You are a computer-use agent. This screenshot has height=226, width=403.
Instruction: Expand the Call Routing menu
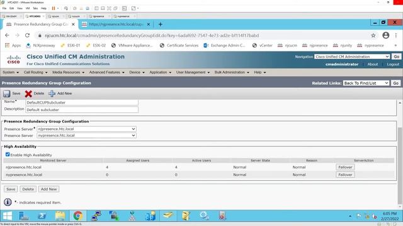35,72
